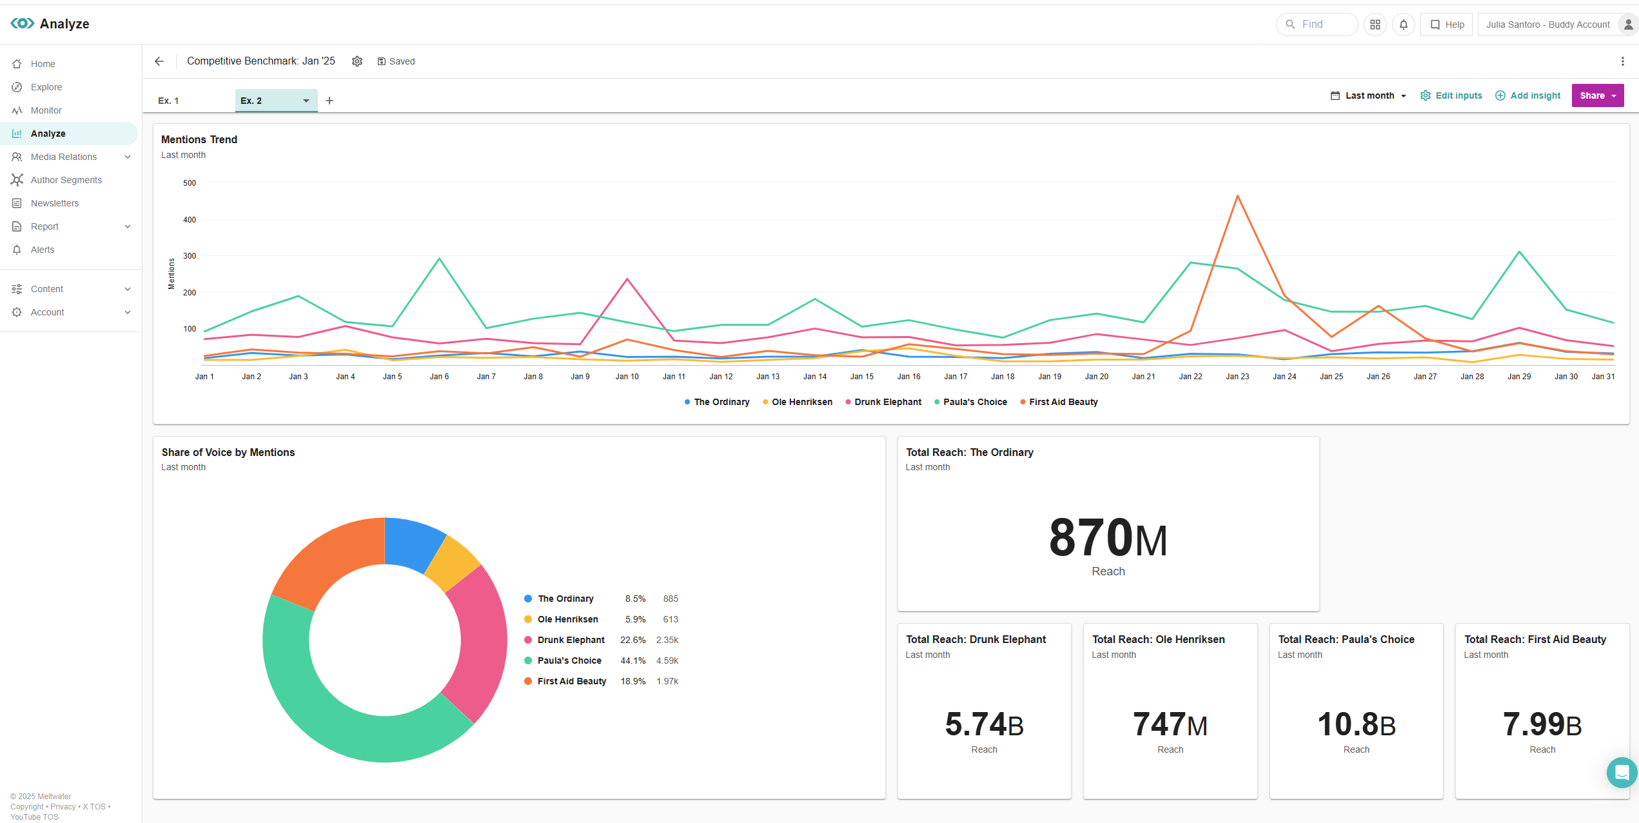Open the YouTube TOS footer link

click(x=34, y=817)
